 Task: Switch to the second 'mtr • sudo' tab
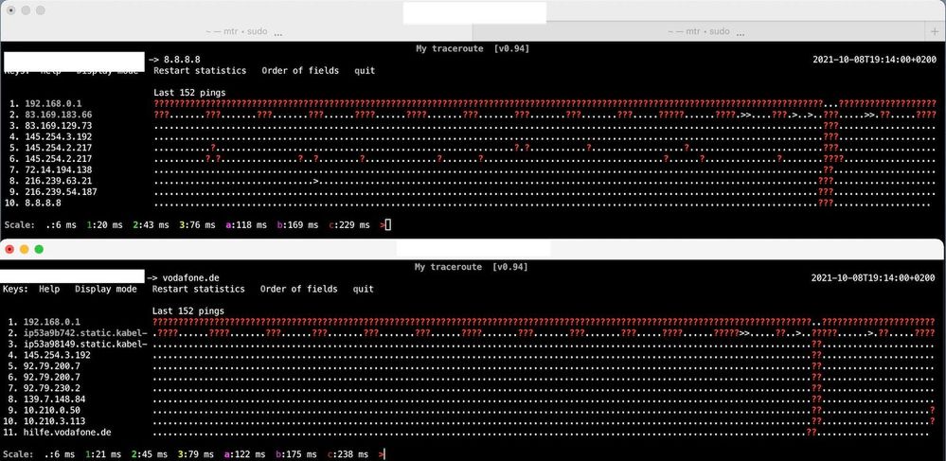tap(699, 31)
